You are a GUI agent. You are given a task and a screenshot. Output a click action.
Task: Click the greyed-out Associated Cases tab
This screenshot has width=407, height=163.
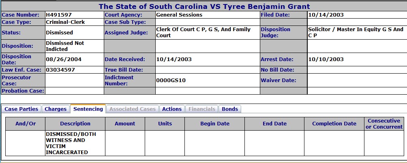tap(132, 109)
